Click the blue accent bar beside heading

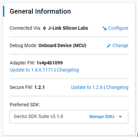[x=4, y=11]
